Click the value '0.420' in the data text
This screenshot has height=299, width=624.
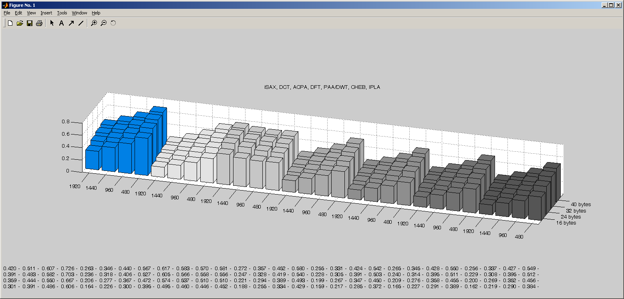pyautogui.click(x=9, y=268)
